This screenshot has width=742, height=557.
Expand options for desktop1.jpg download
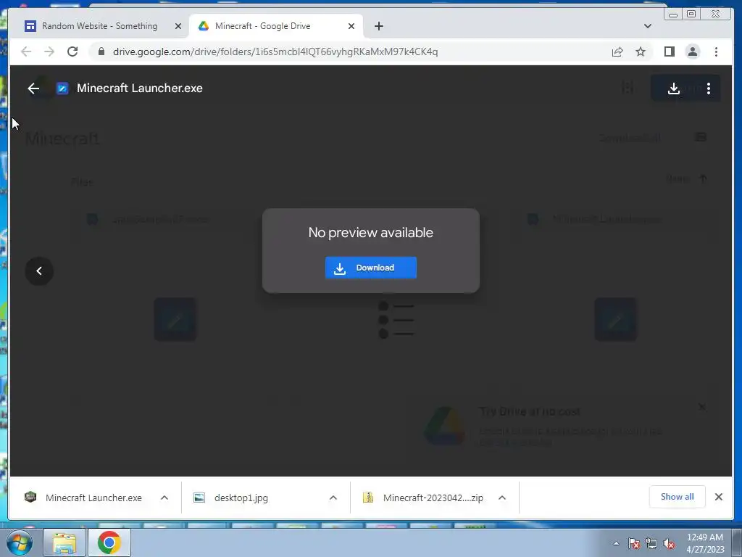333,498
